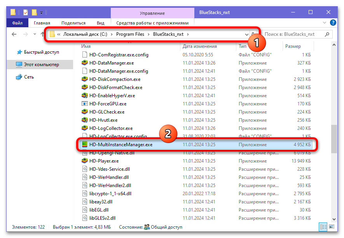344x238 pixels.
Task: Click the HD-Player.exe file icon
Action: tap(85, 161)
